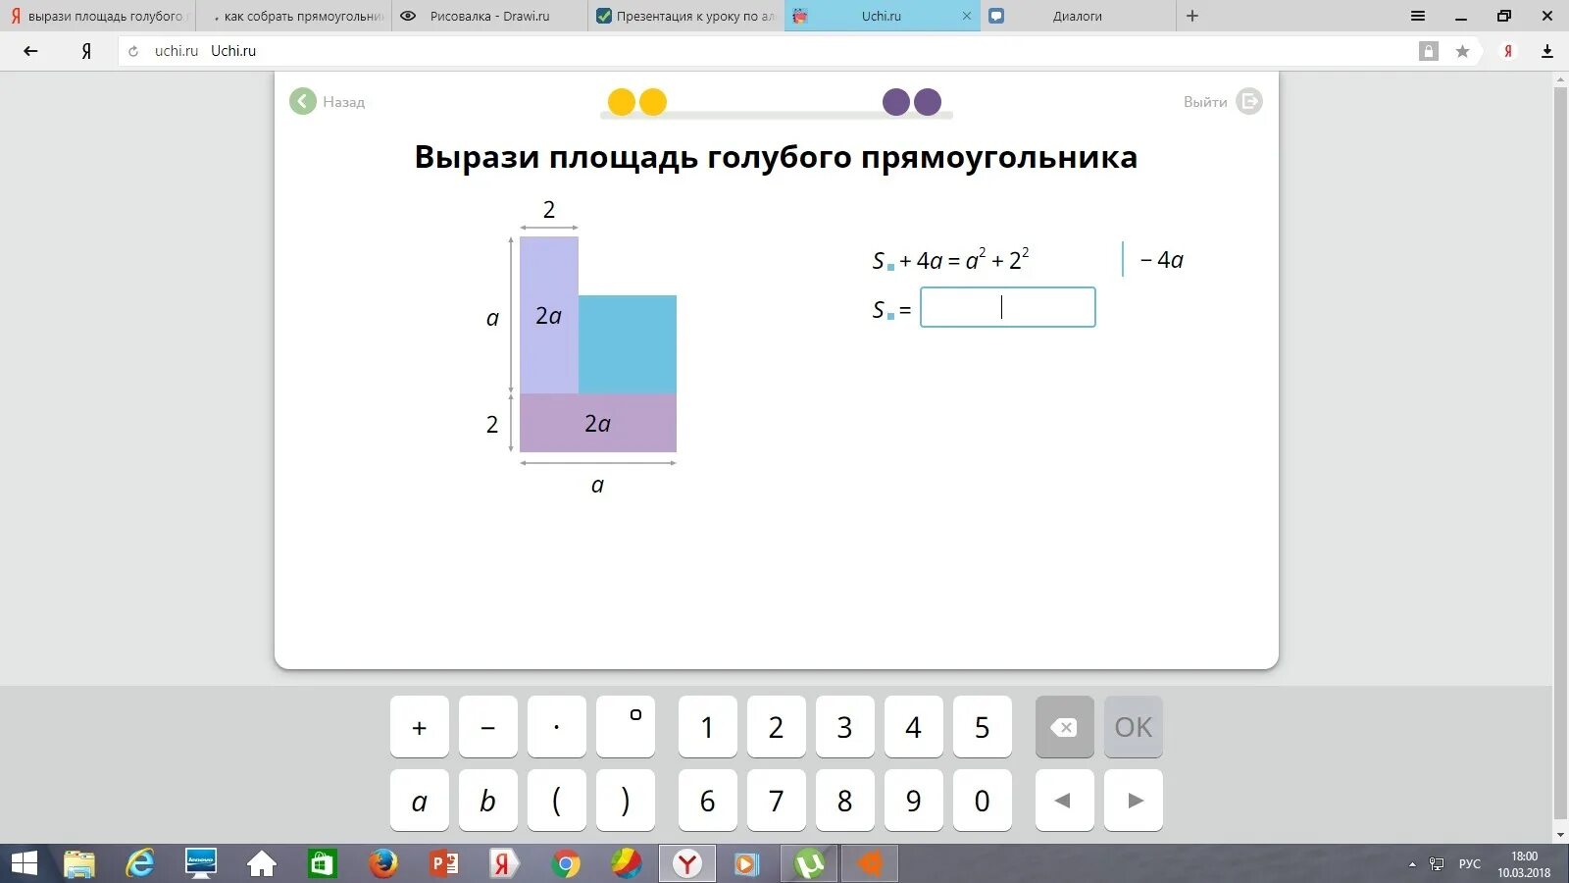Click the exponent superscript key
1569x883 pixels.
[x=626, y=727]
